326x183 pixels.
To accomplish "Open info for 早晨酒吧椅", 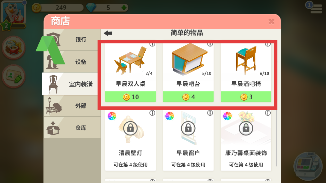I will (x=268, y=44).
